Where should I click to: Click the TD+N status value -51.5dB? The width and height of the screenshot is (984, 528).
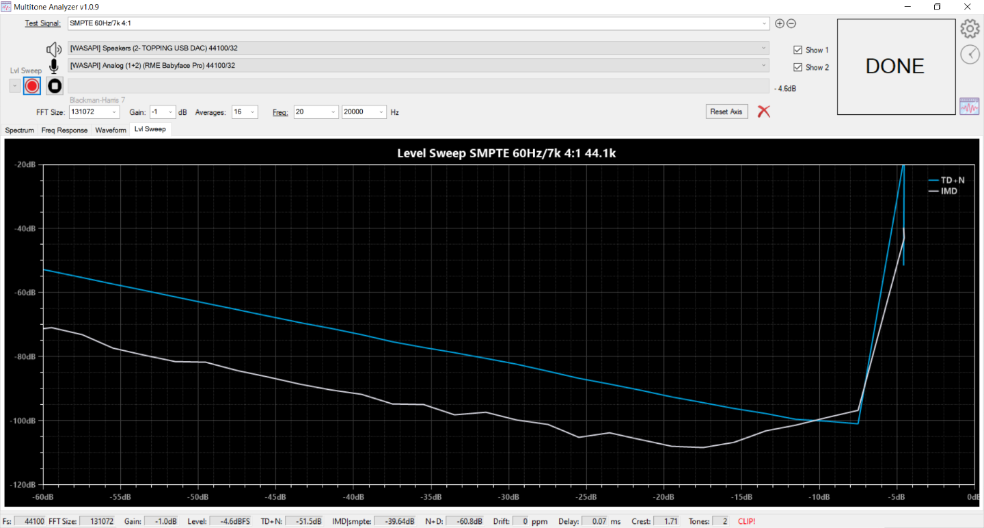(304, 521)
